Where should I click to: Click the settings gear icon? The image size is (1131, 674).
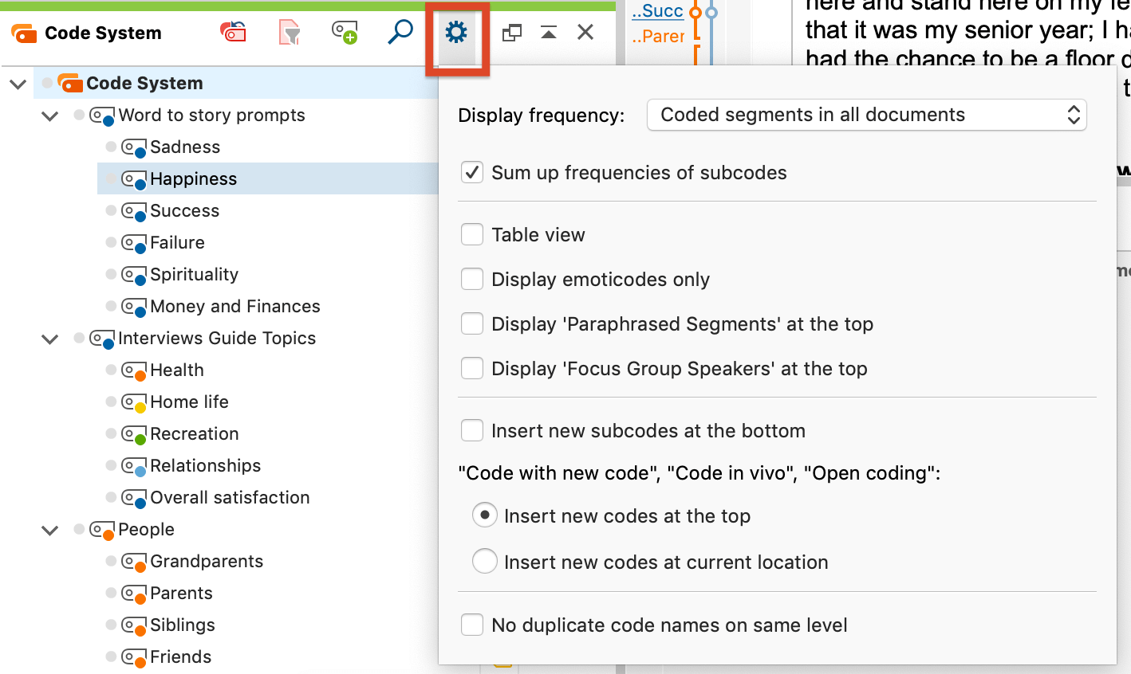click(456, 33)
